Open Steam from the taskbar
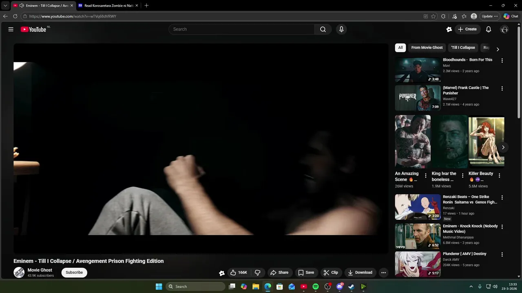This screenshot has height=293, width=522. (x=351, y=286)
